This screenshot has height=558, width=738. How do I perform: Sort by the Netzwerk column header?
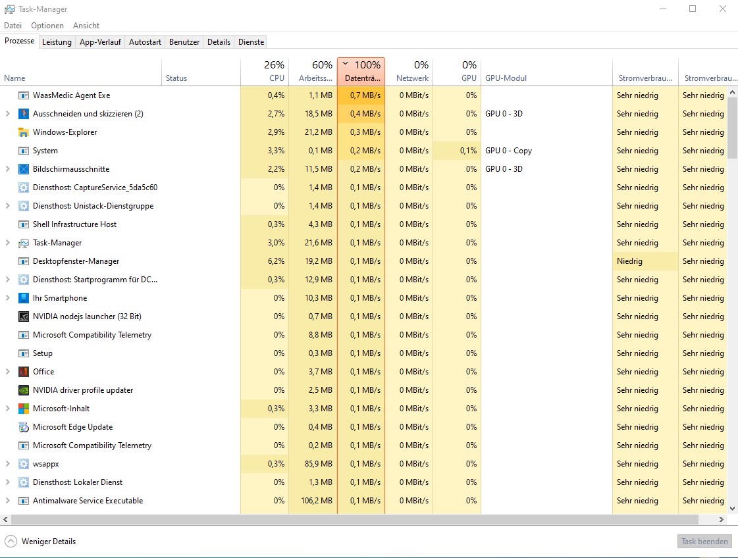409,72
